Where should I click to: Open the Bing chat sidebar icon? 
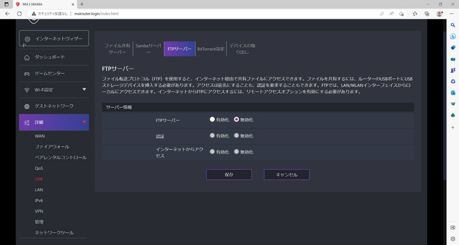coord(453,37)
